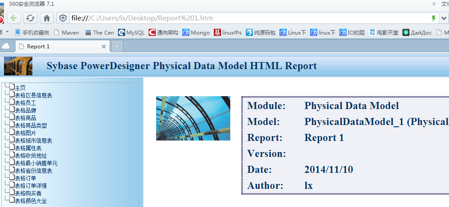Open 表格品牌 tree node
This screenshot has height=207, width=449.
[x=25, y=110]
